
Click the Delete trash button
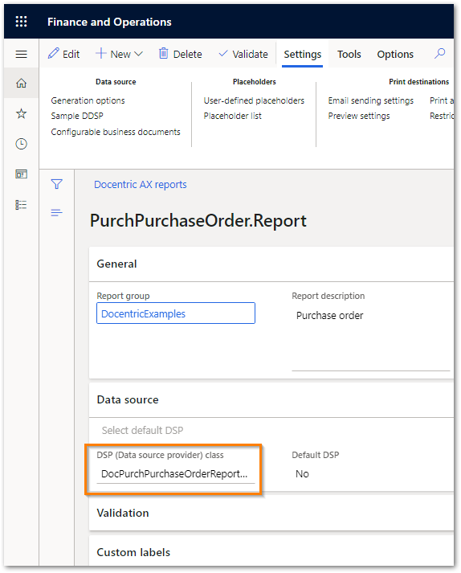tap(180, 54)
